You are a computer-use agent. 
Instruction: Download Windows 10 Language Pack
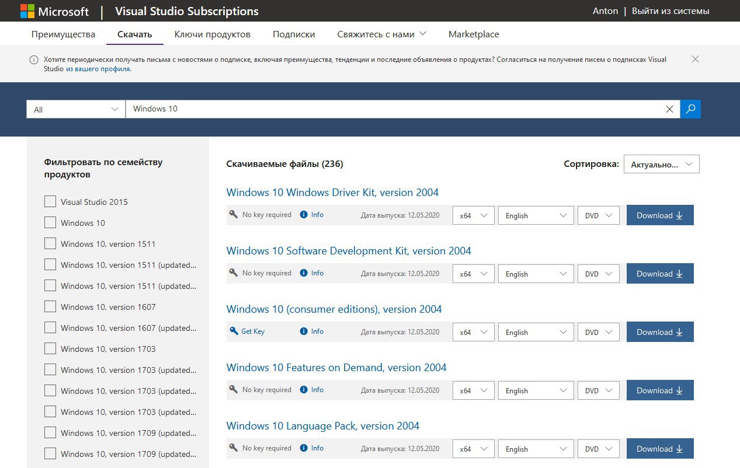(x=660, y=449)
